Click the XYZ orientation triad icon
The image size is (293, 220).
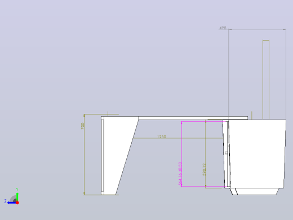pos(12,196)
